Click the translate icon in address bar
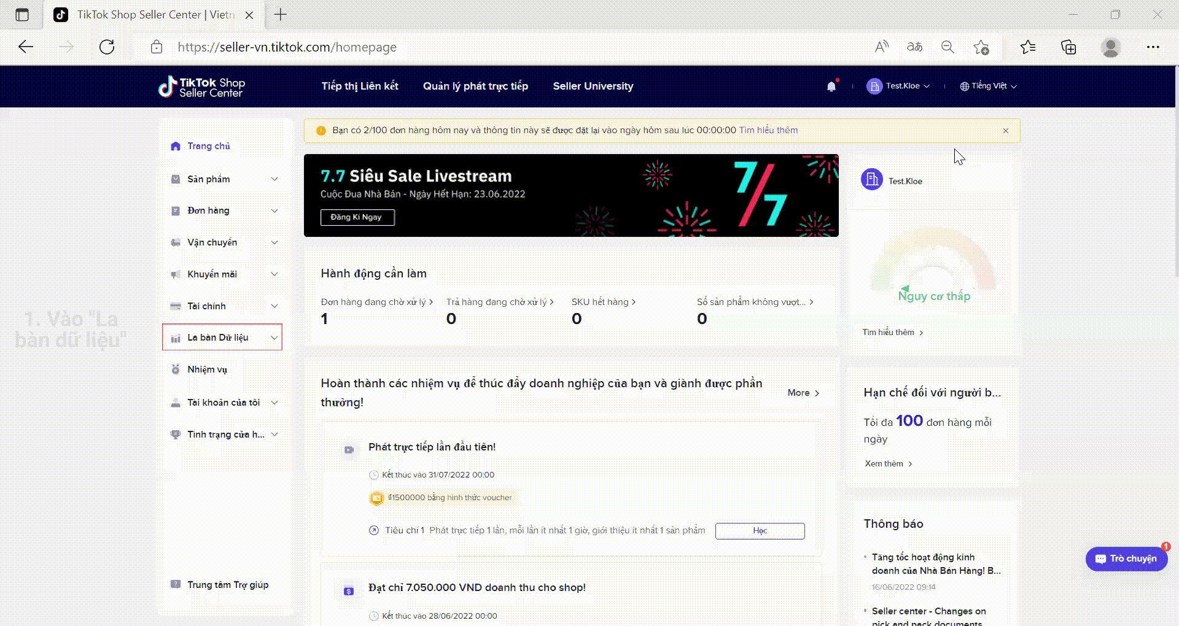Viewport: 1179px width, 626px height. pyautogui.click(x=914, y=47)
